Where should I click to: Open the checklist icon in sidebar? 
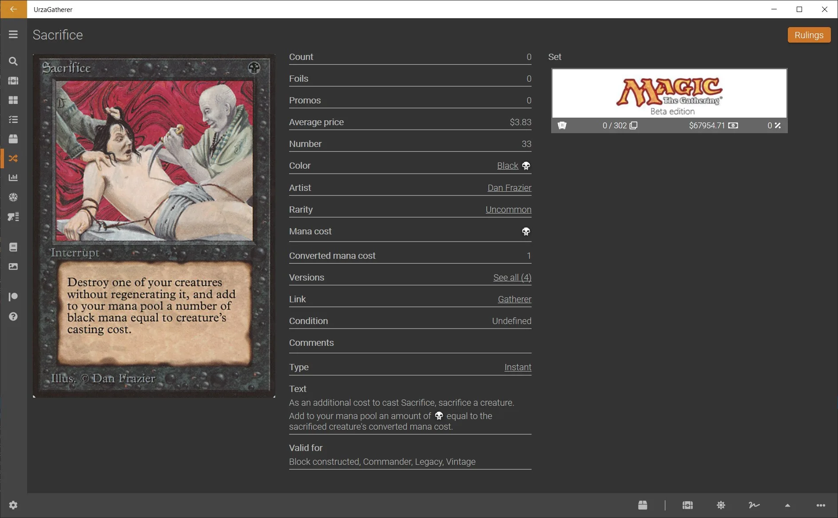pos(13,119)
